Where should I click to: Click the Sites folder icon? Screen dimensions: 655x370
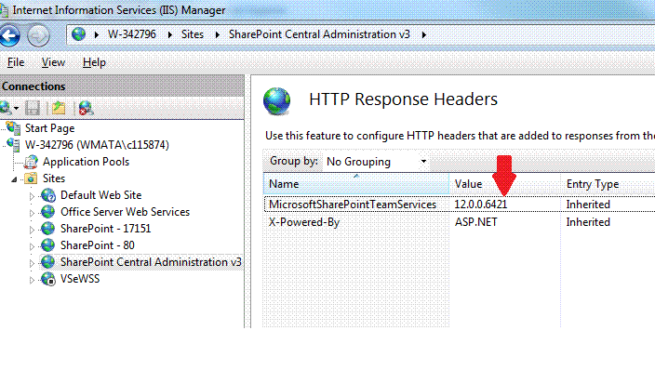point(31,178)
